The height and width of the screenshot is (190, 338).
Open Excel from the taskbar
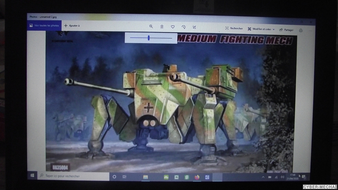click(x=176, y=177)
